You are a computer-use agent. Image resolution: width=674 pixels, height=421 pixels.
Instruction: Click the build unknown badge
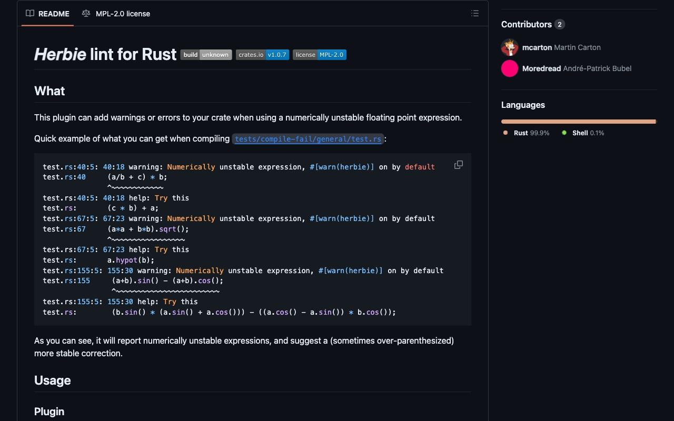pos(206,55)
